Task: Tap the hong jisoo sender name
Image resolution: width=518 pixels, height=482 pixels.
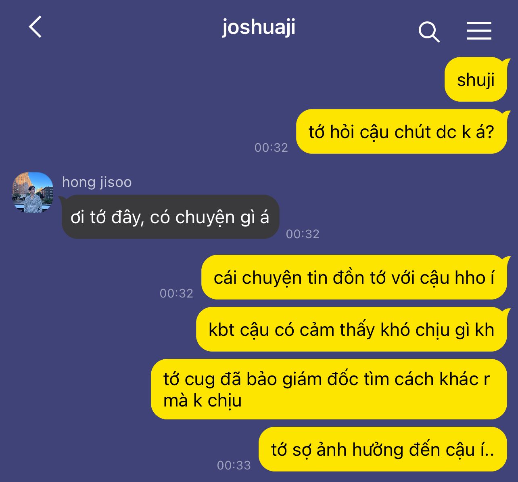Action: tap(97, 182)
